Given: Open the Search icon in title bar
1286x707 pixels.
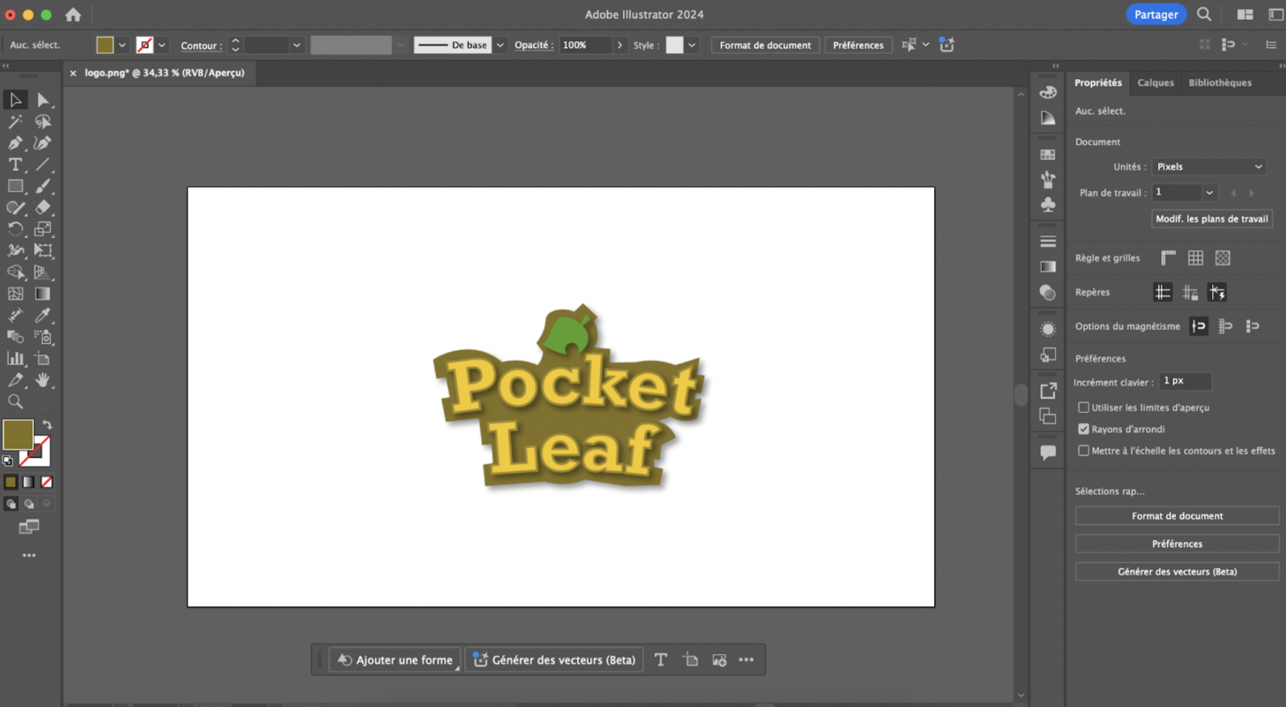Looking at the screenshot, I should 1204,14.
